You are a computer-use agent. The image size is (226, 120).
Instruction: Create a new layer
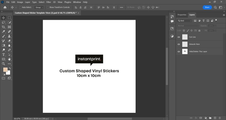[215, 118]
